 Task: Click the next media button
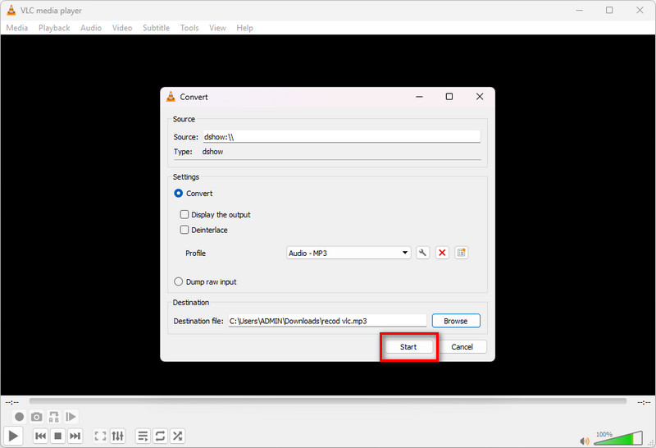click(x=75, y=436)
